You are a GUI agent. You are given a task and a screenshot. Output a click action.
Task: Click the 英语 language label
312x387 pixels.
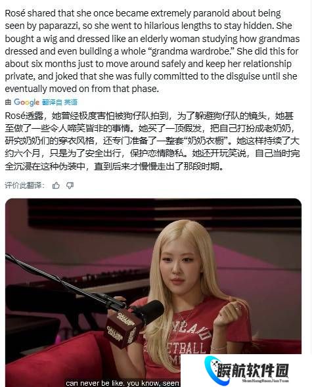click(70, 102)
